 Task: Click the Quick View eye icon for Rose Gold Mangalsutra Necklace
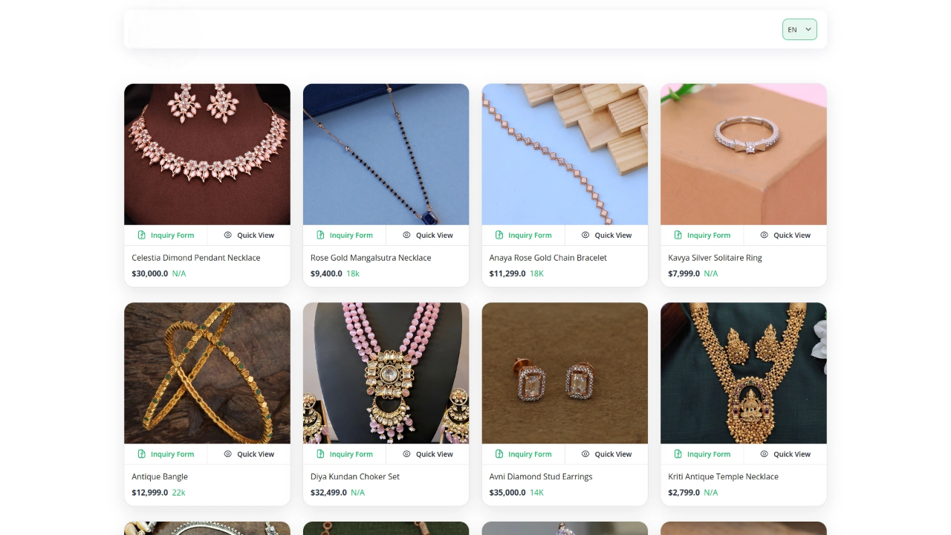(x=406, y=235)
